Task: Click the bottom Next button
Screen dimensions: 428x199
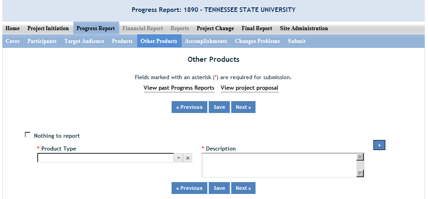Action: pyautogui.click(x=243, y=188)
